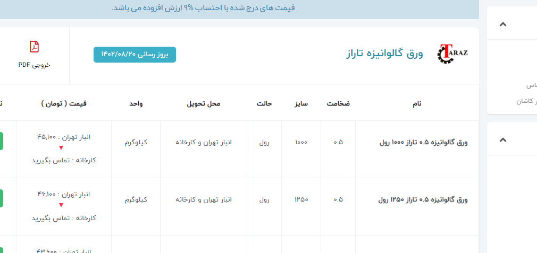
Task: Click red down arrow in 1250 roll price cell
Action: [61, 205]
